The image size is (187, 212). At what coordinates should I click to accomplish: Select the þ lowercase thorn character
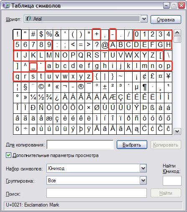(x=81, y=129)
